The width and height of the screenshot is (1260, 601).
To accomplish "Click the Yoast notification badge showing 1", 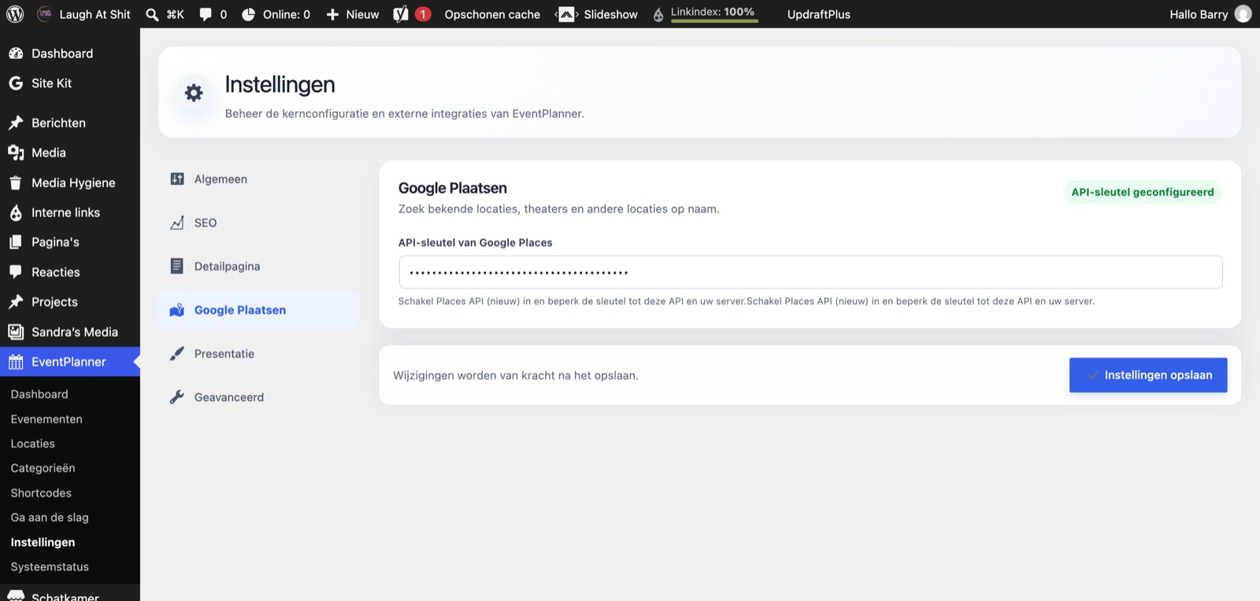I will coord(423,14).
